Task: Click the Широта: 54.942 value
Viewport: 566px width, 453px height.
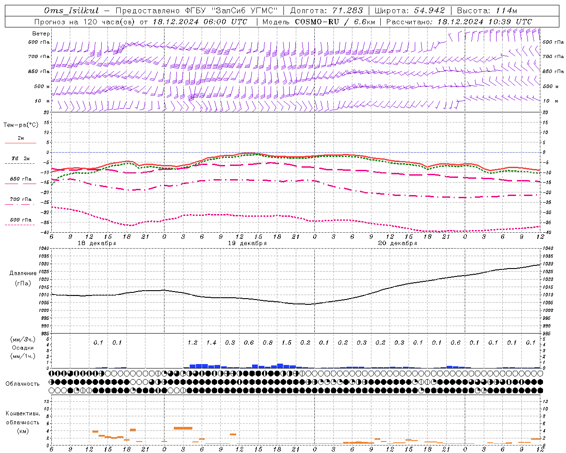Action: (410, 11)
